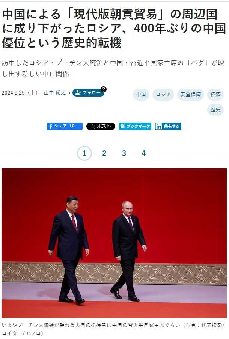Select the ロシア tag
The image size is (229, 339).
click(x=163, y=94)
